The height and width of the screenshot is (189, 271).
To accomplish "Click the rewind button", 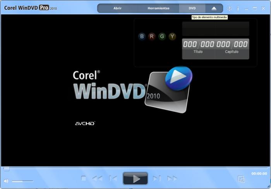I will [97, 178].
